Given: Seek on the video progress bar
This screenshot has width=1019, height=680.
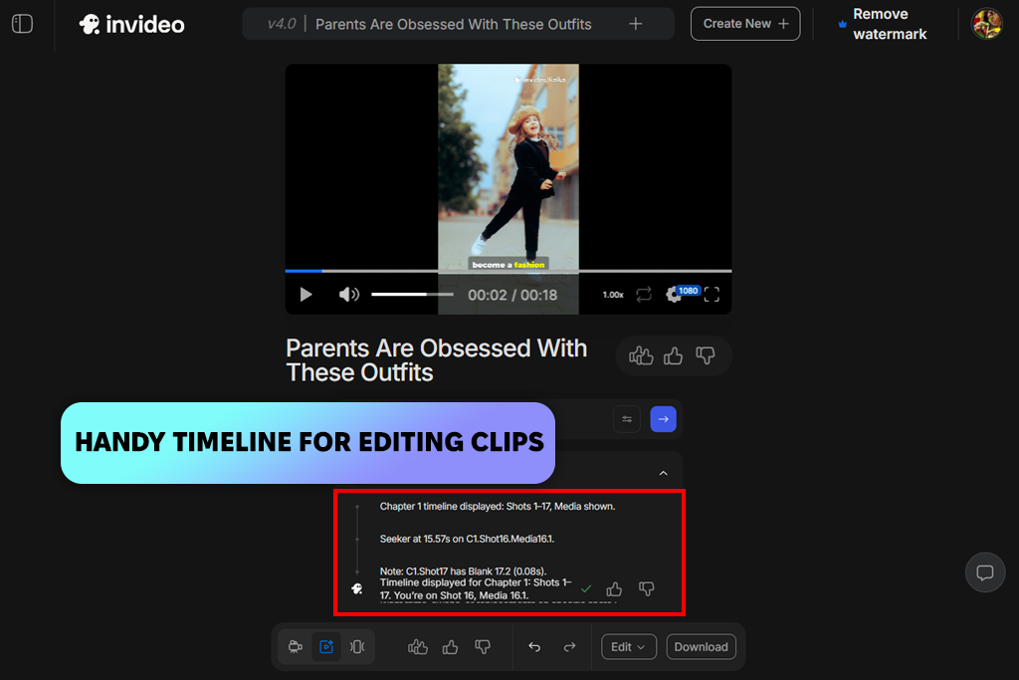Looking at the screenshot, I should (x=509, y=271).
